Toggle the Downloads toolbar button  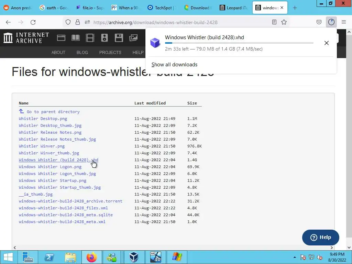(331, 22)
